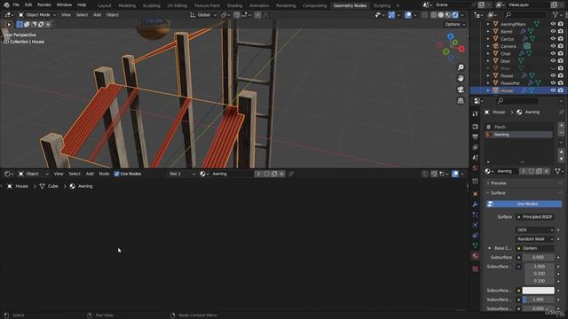Switch to UV Editing workspace tab
This screenshot has height=319, width=568.
[177, 5]
